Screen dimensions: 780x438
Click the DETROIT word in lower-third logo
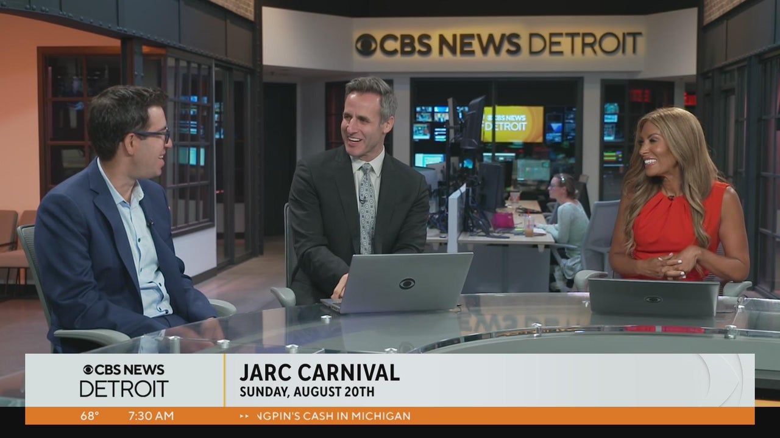(x=124, y=389)
